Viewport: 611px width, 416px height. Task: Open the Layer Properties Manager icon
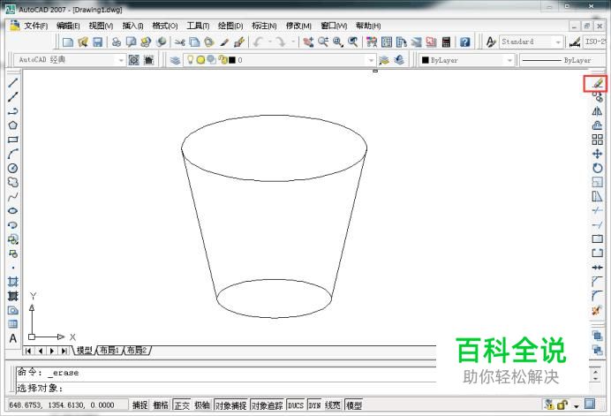175,60
